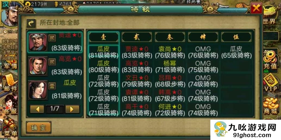
Task: Switch to the 贰 team tab
Action: 137,37
